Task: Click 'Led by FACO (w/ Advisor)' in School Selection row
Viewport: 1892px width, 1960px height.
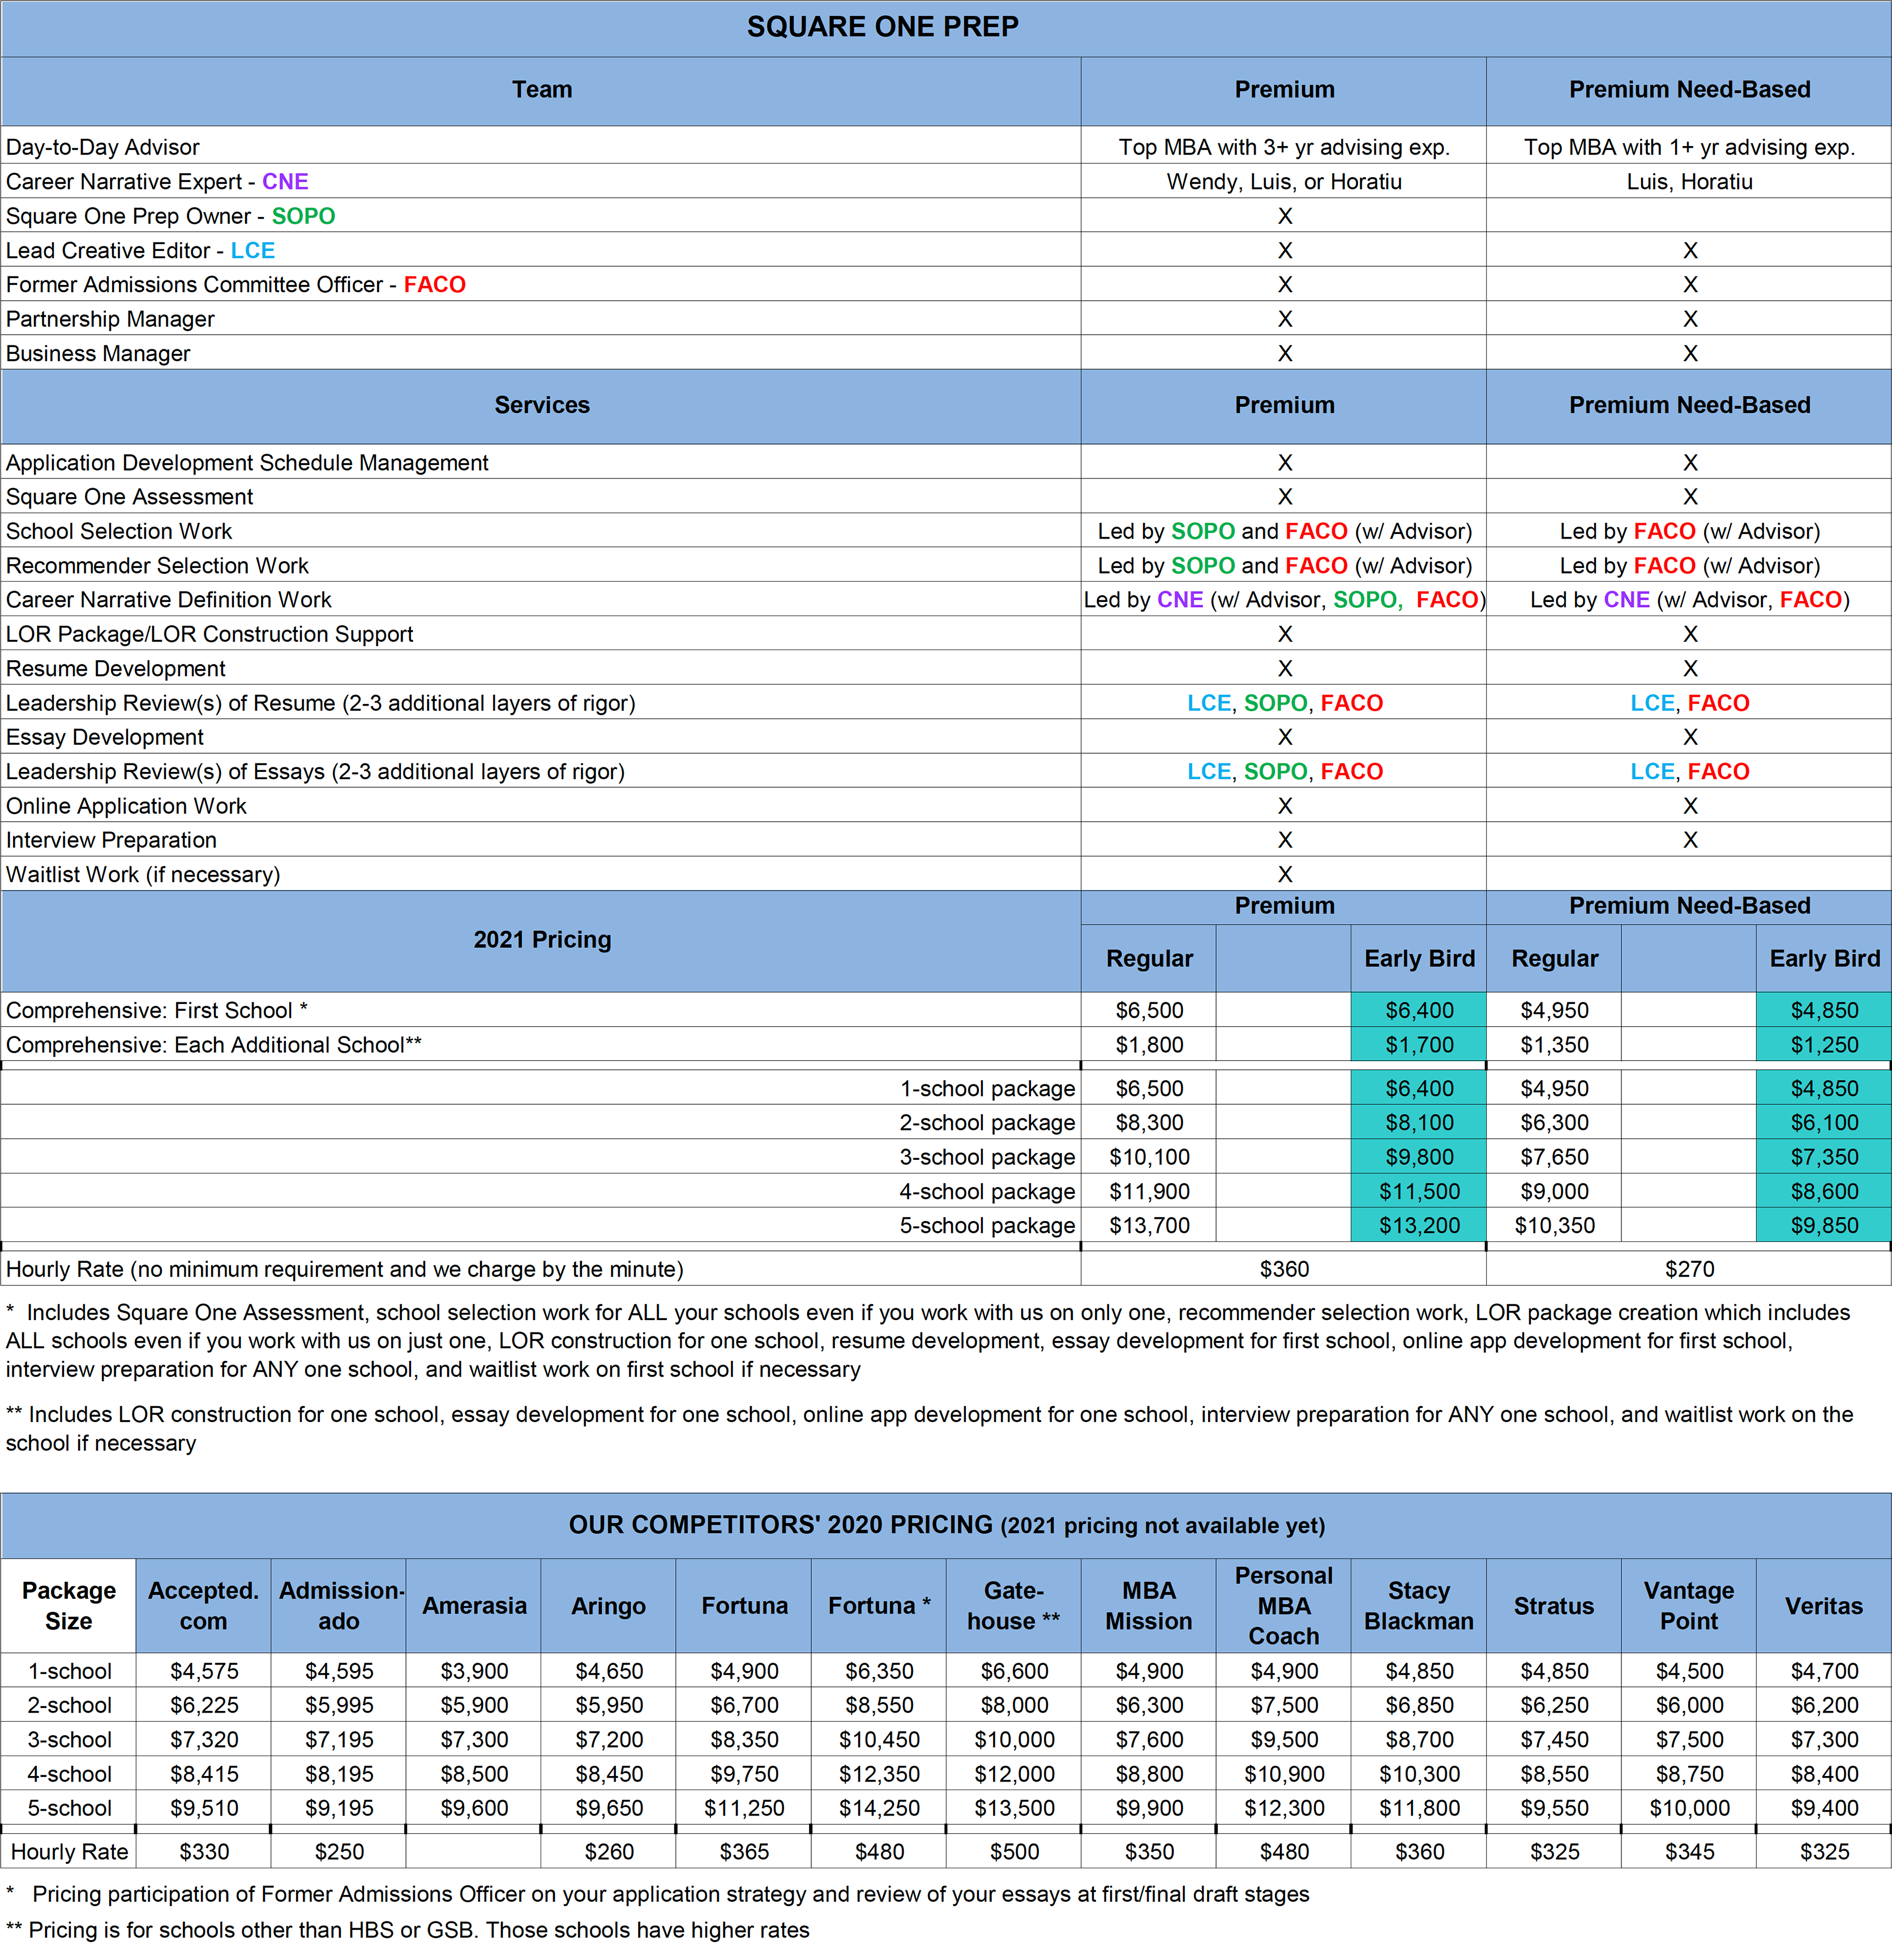Action: click(1689, 531)
